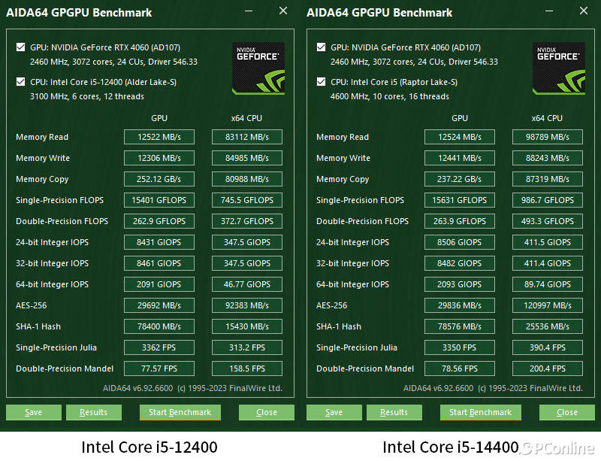Click 15631 GFLOPS result in right window
This screenshot has height=461, width=601.
460,200
